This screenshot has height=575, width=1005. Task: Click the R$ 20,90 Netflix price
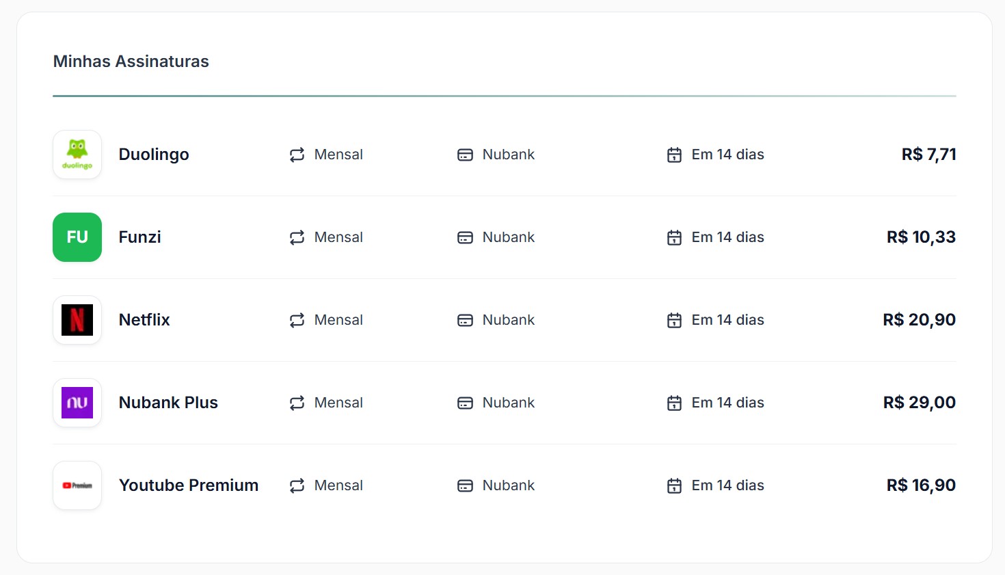pos(919,320)
